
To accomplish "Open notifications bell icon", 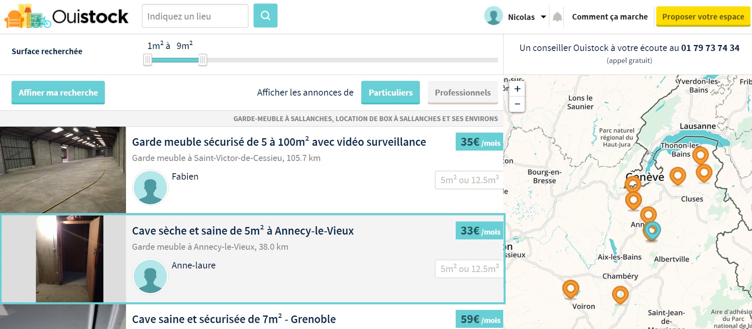I will click(557, 17).
